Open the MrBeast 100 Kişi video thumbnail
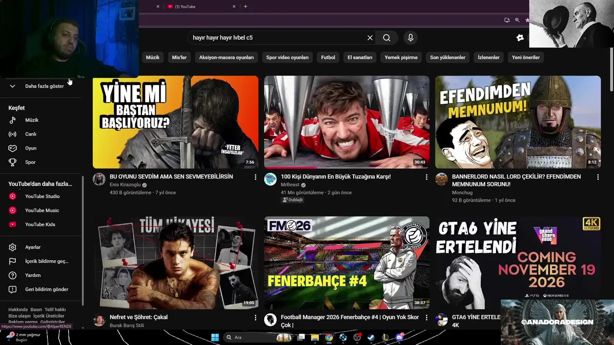 pyautogui.click(x=347, y=122)
